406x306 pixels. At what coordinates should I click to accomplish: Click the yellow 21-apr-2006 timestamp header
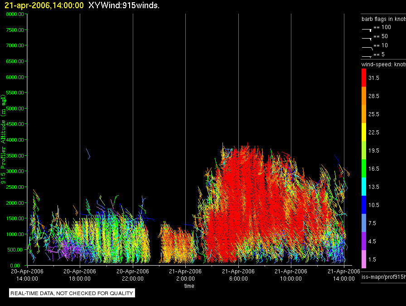click(44, 5)
